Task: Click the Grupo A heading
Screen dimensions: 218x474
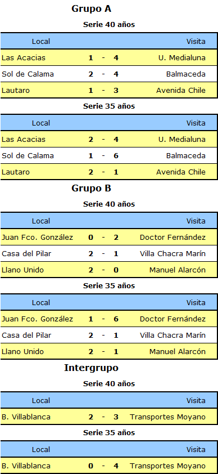Action: point(92,9)
